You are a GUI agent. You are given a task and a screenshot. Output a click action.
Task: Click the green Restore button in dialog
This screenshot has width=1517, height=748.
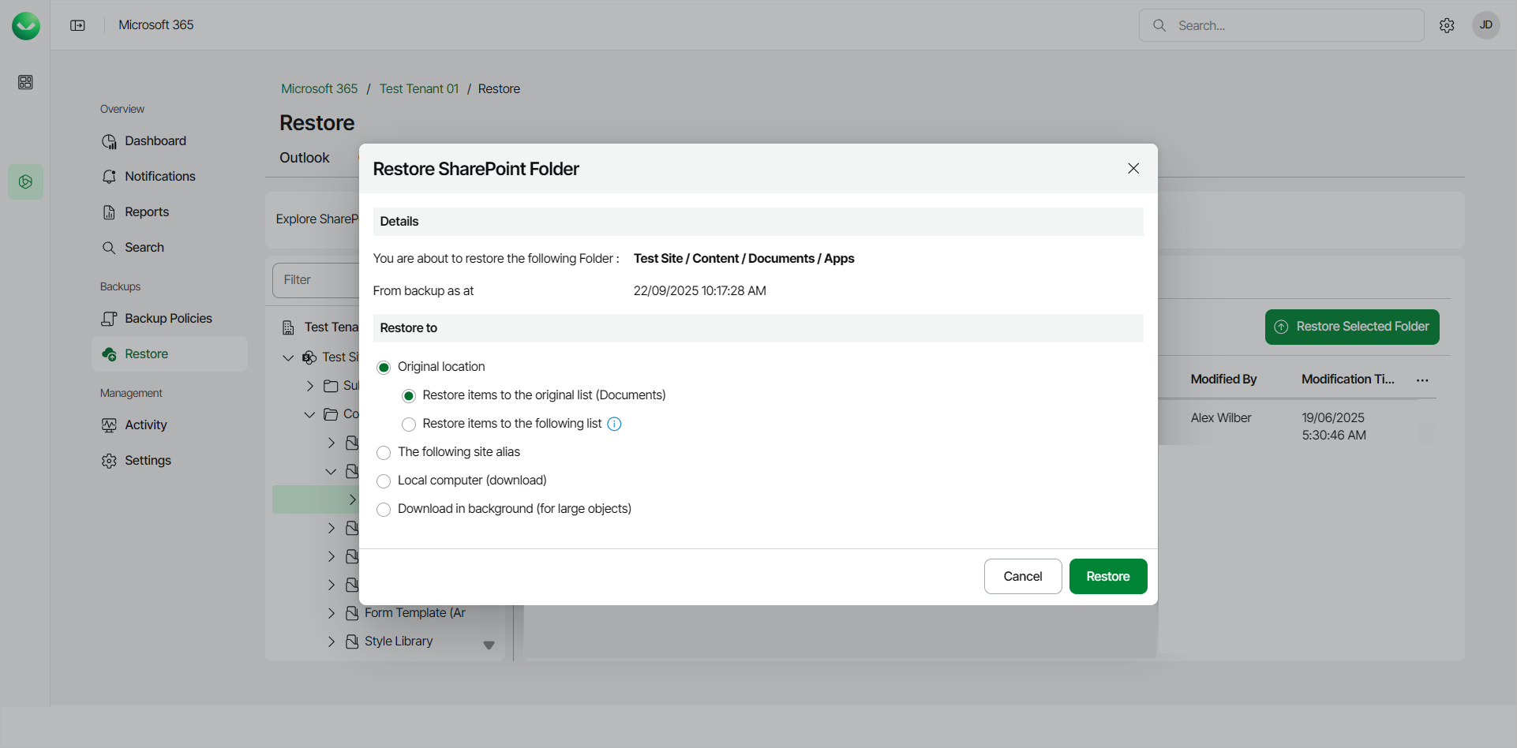[x=1107, y=577]
